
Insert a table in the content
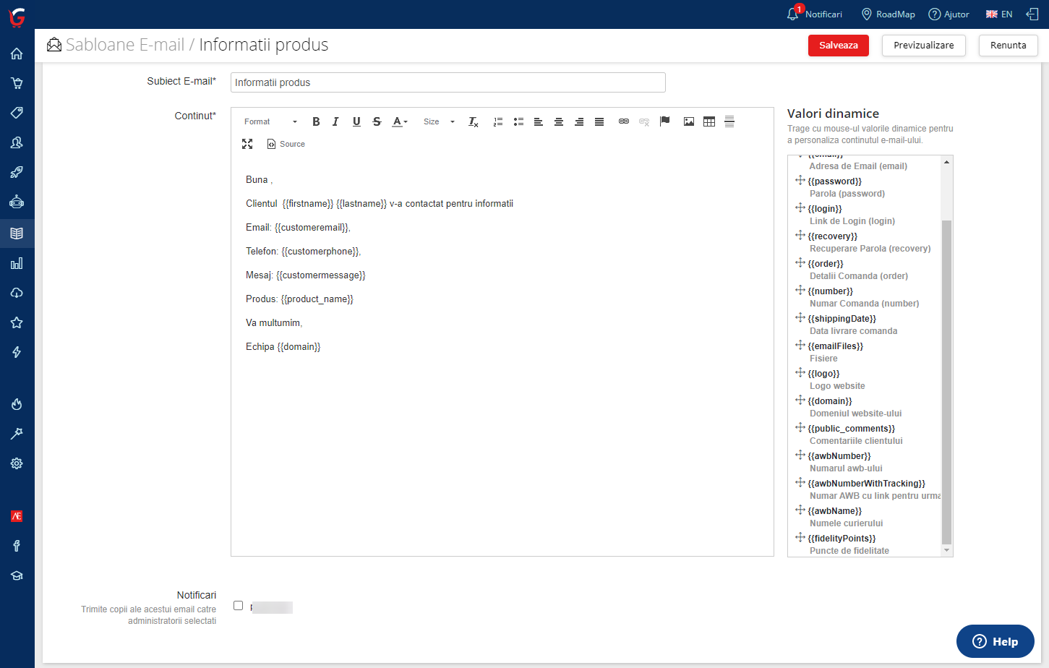tap(709, 121)
